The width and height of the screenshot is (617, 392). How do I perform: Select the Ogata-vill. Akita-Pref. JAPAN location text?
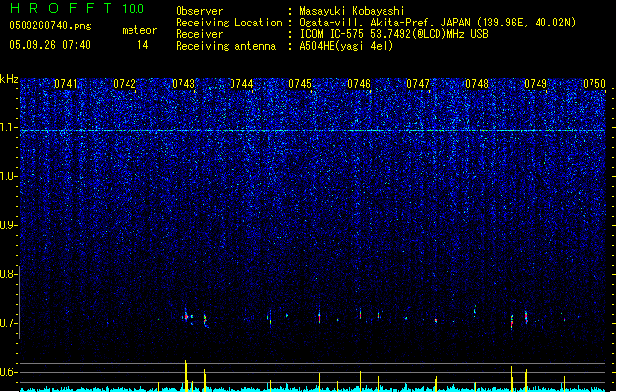tap(437, 23)
